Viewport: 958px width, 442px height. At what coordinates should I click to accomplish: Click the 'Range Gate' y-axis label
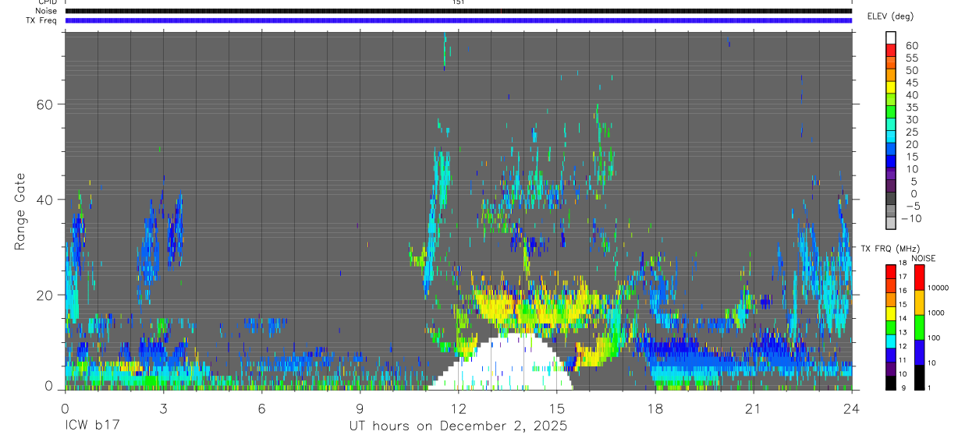click(21, 210)
